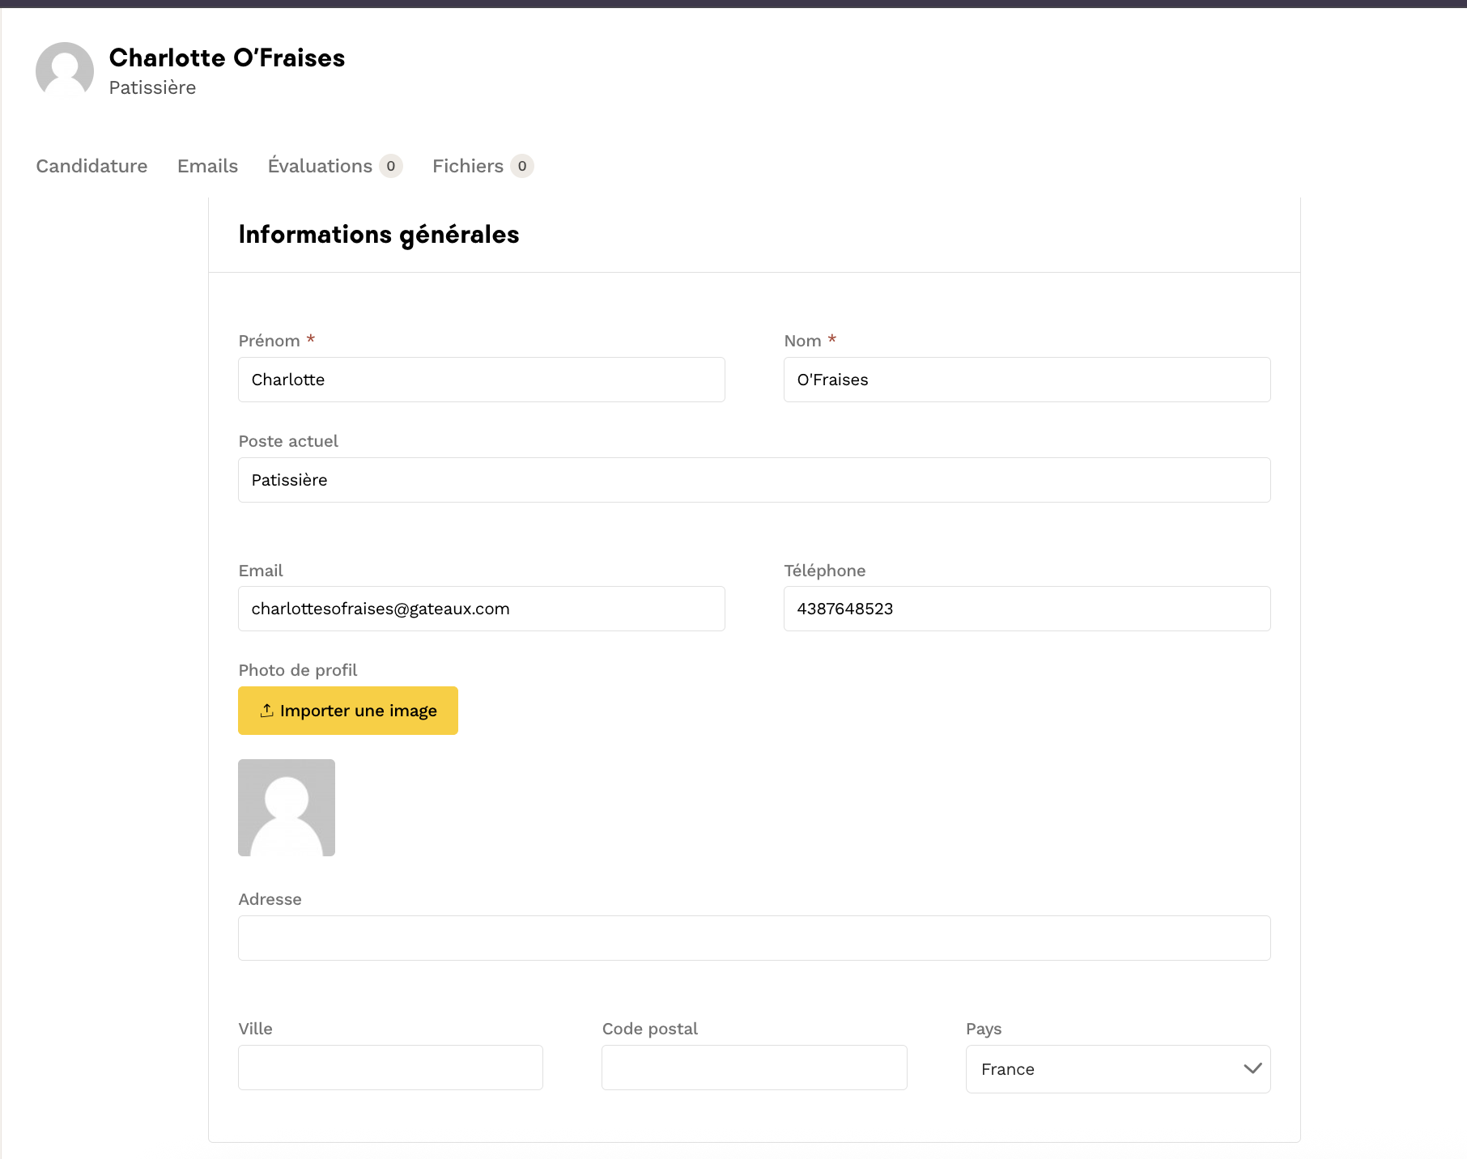Click the Nom field containing O'Fraises

tap(1027, 380)
